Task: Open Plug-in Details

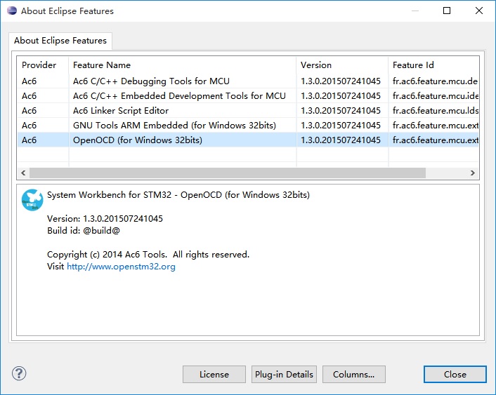Action: click(284, 375)
